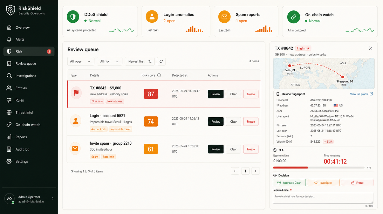Open Overview in the sidebar
This screenshot has height=214, width=383.
tap(29, 27)
